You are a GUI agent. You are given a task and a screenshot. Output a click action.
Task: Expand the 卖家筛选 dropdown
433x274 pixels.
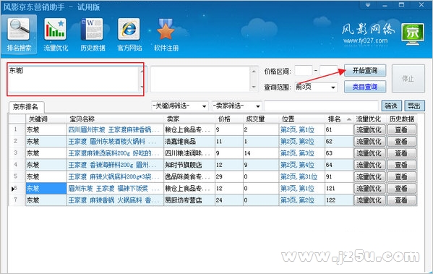tap(257, 106)
